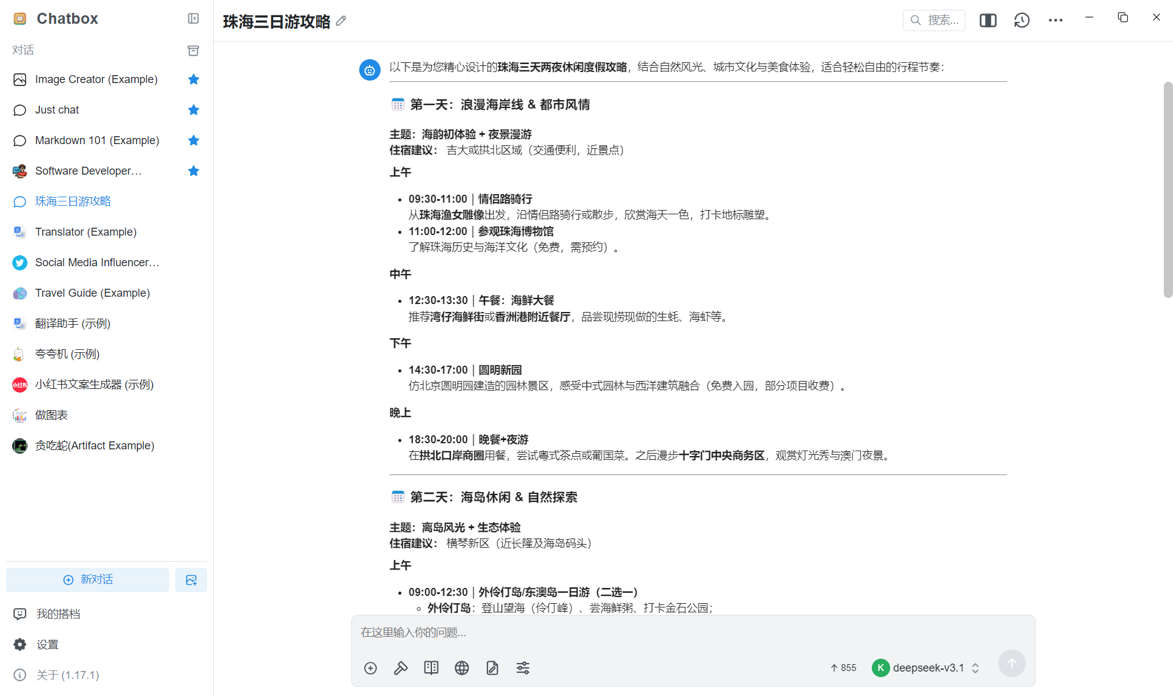This screenshot has width=1173, height=696.
Task: Unstar the Just chat conversation
Action: coord(194,110)
